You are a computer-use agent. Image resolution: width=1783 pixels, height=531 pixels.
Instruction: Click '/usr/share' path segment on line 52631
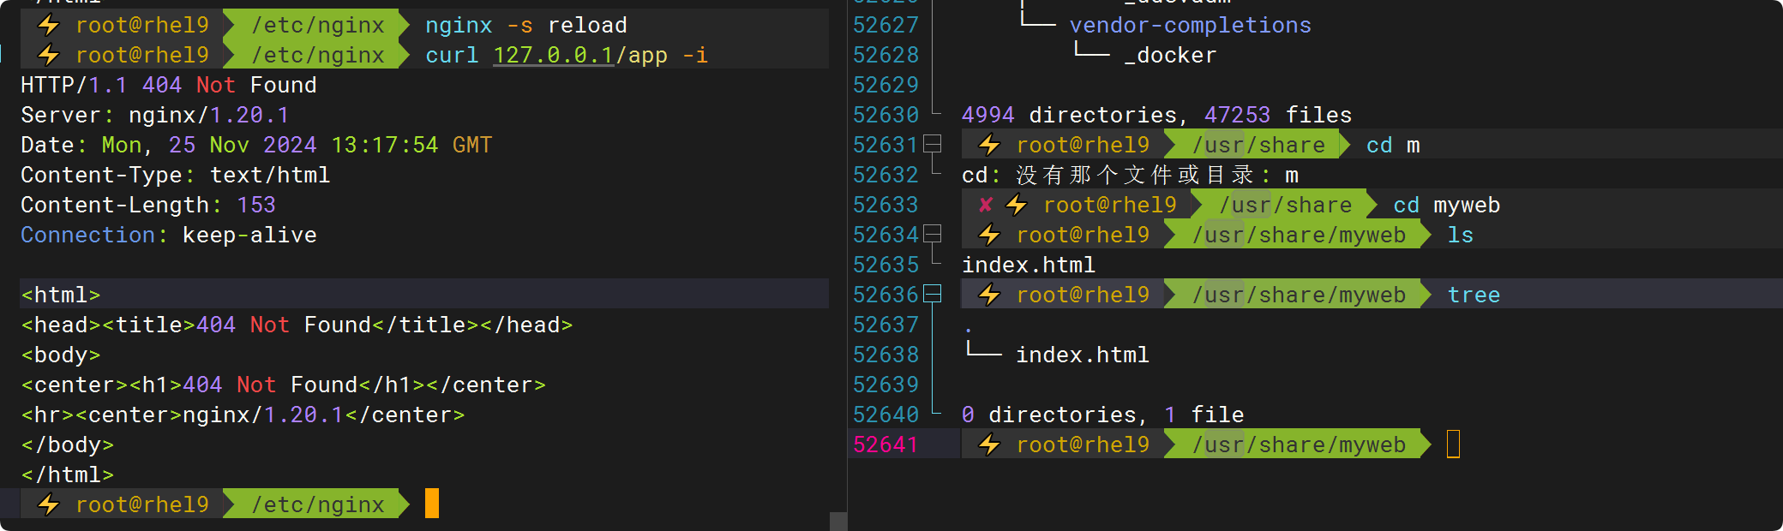coord(1258,145)
